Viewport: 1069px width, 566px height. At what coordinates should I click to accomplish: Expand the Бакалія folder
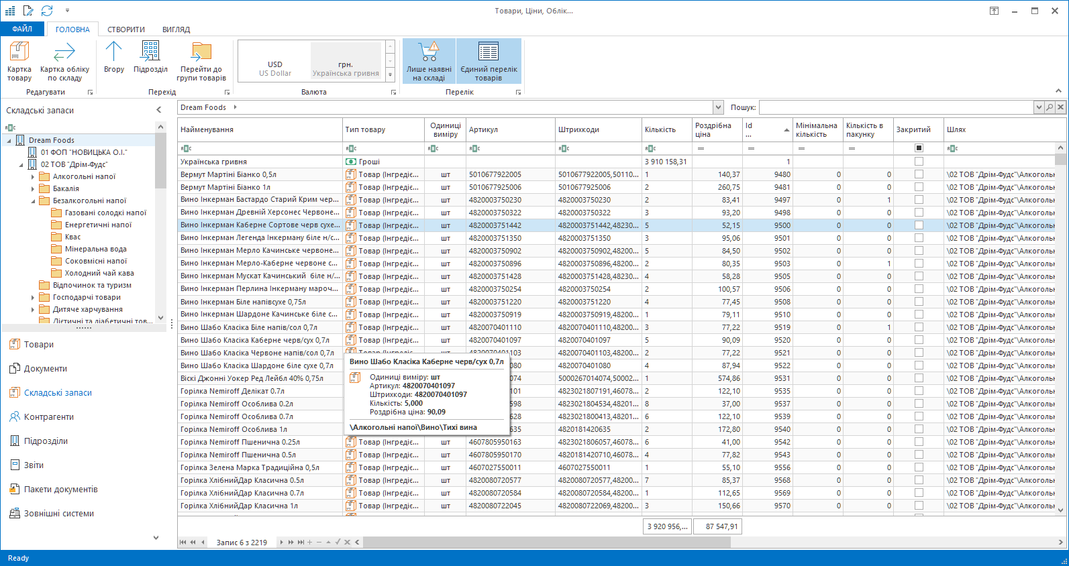33,189
